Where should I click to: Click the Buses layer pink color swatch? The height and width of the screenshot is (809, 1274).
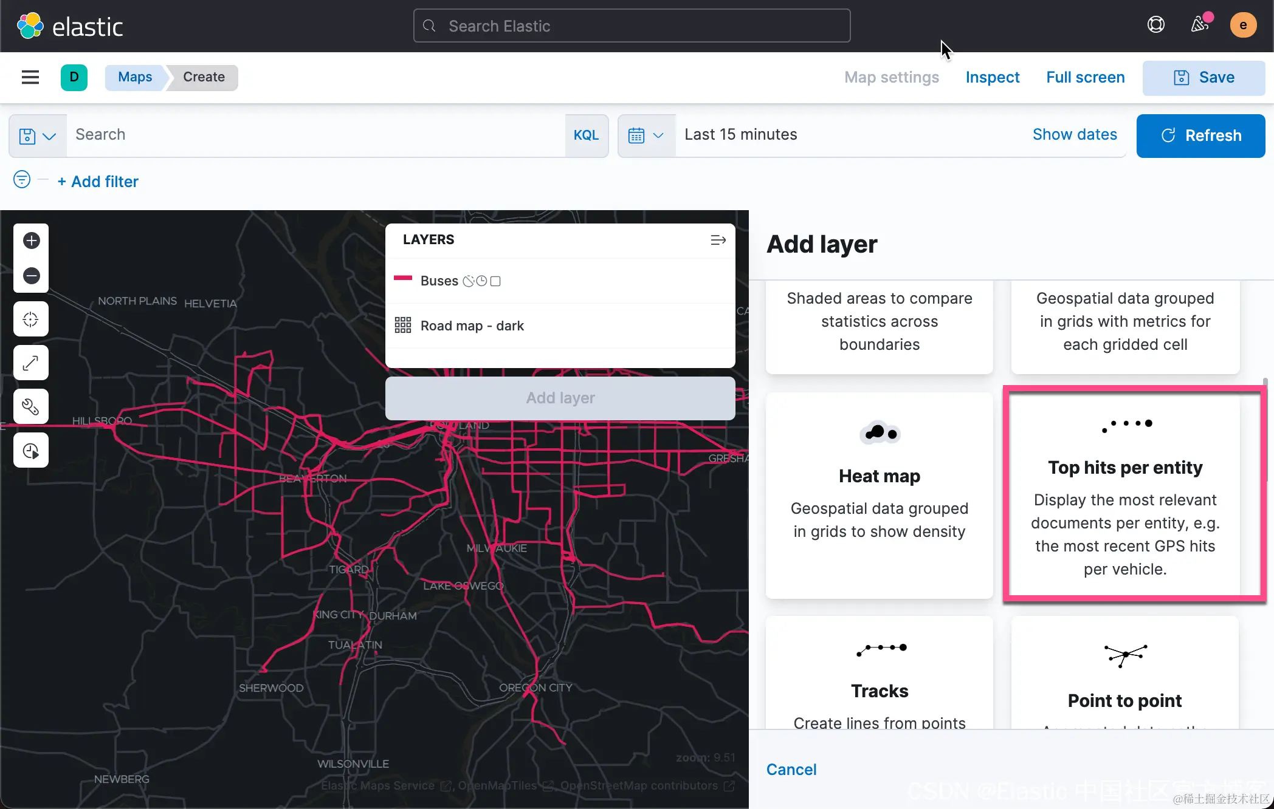pos(403,279)
